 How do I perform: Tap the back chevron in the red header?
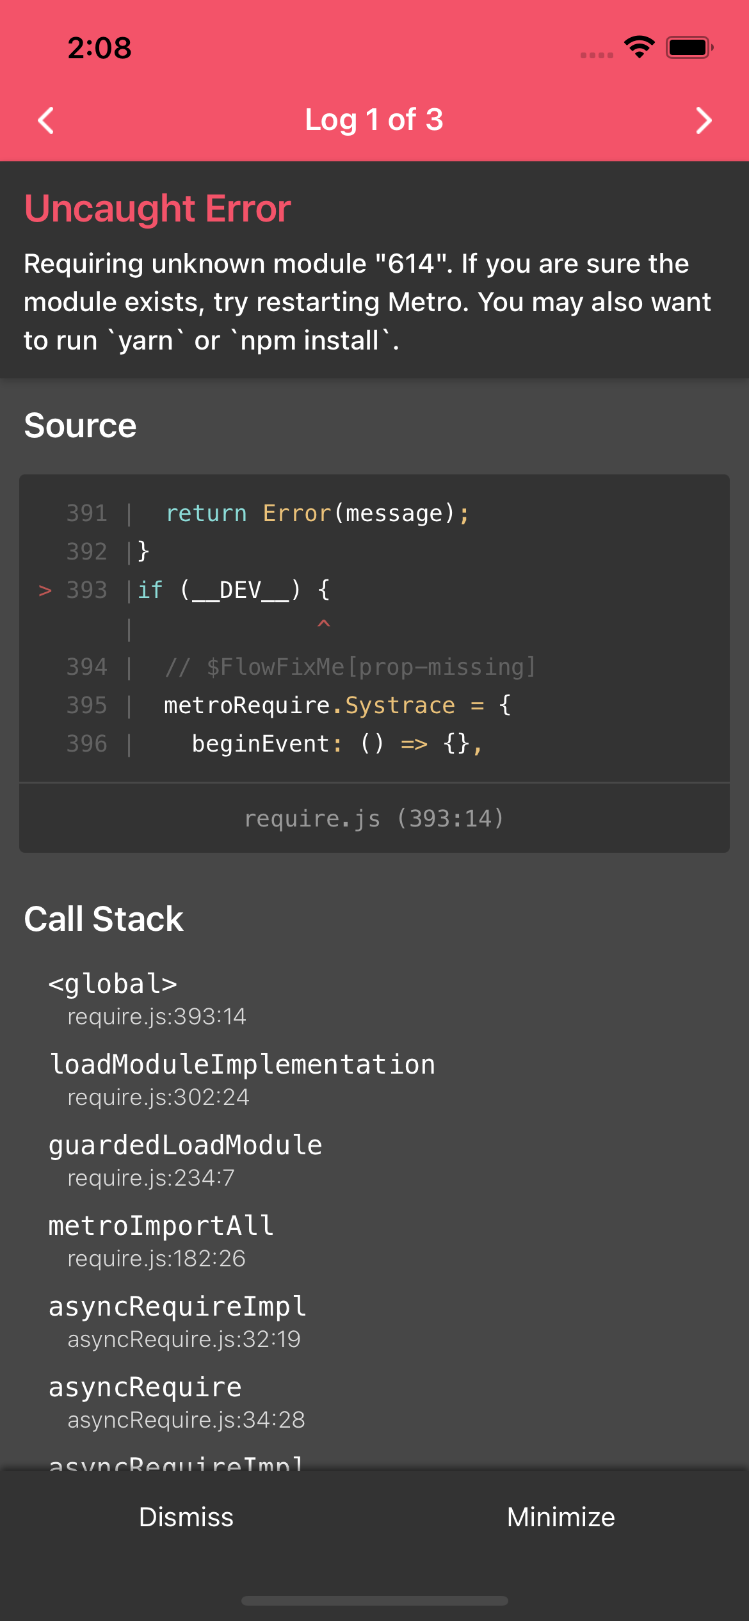coord(45,120)
